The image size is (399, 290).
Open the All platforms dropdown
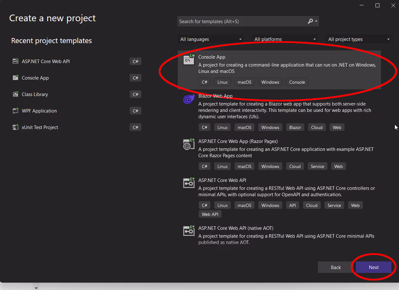pyautogui.click(x=285, y=39)
